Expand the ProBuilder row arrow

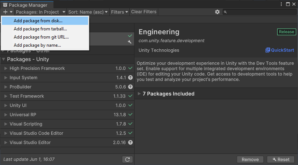6,87
